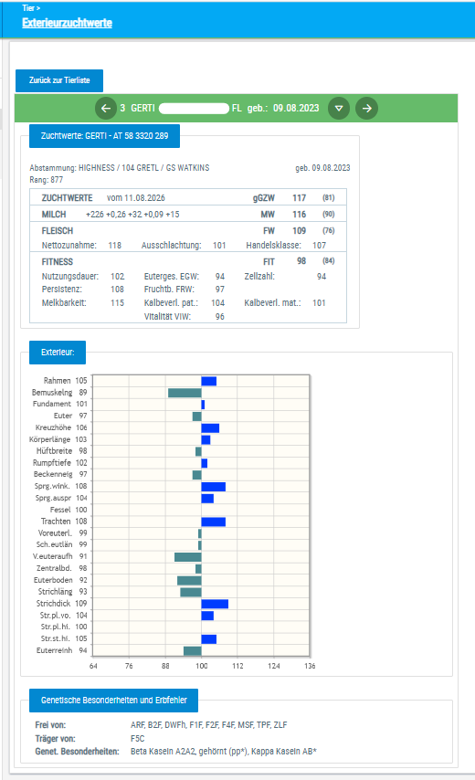Go to previous animal with left arrow
The image size is (475, 780).
(105, 109)
